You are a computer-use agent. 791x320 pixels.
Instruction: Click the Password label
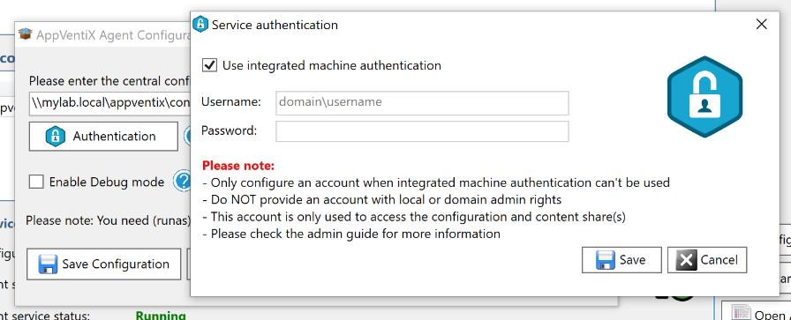[x=229, y=131]
